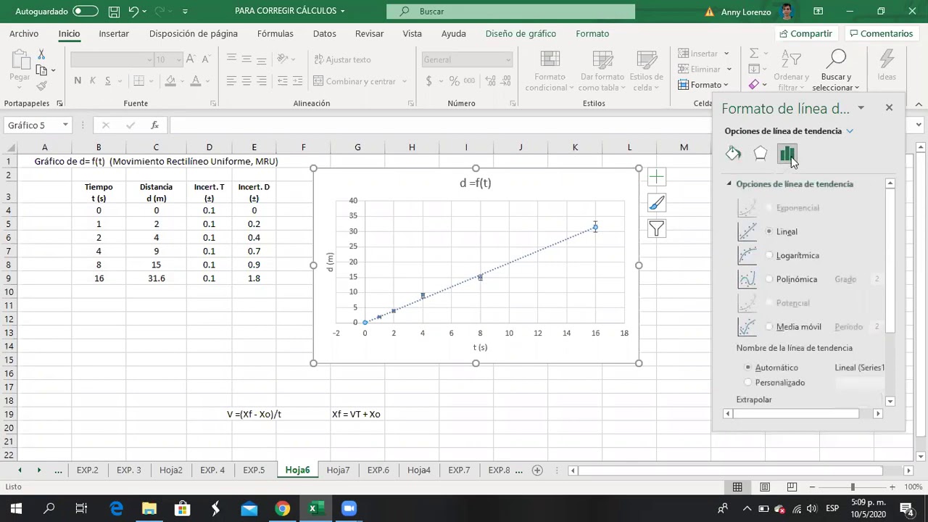This screenshot has width=928, height=522.
Task: Select Fill and Line paint bucket icon
Action: coord(733,153)
